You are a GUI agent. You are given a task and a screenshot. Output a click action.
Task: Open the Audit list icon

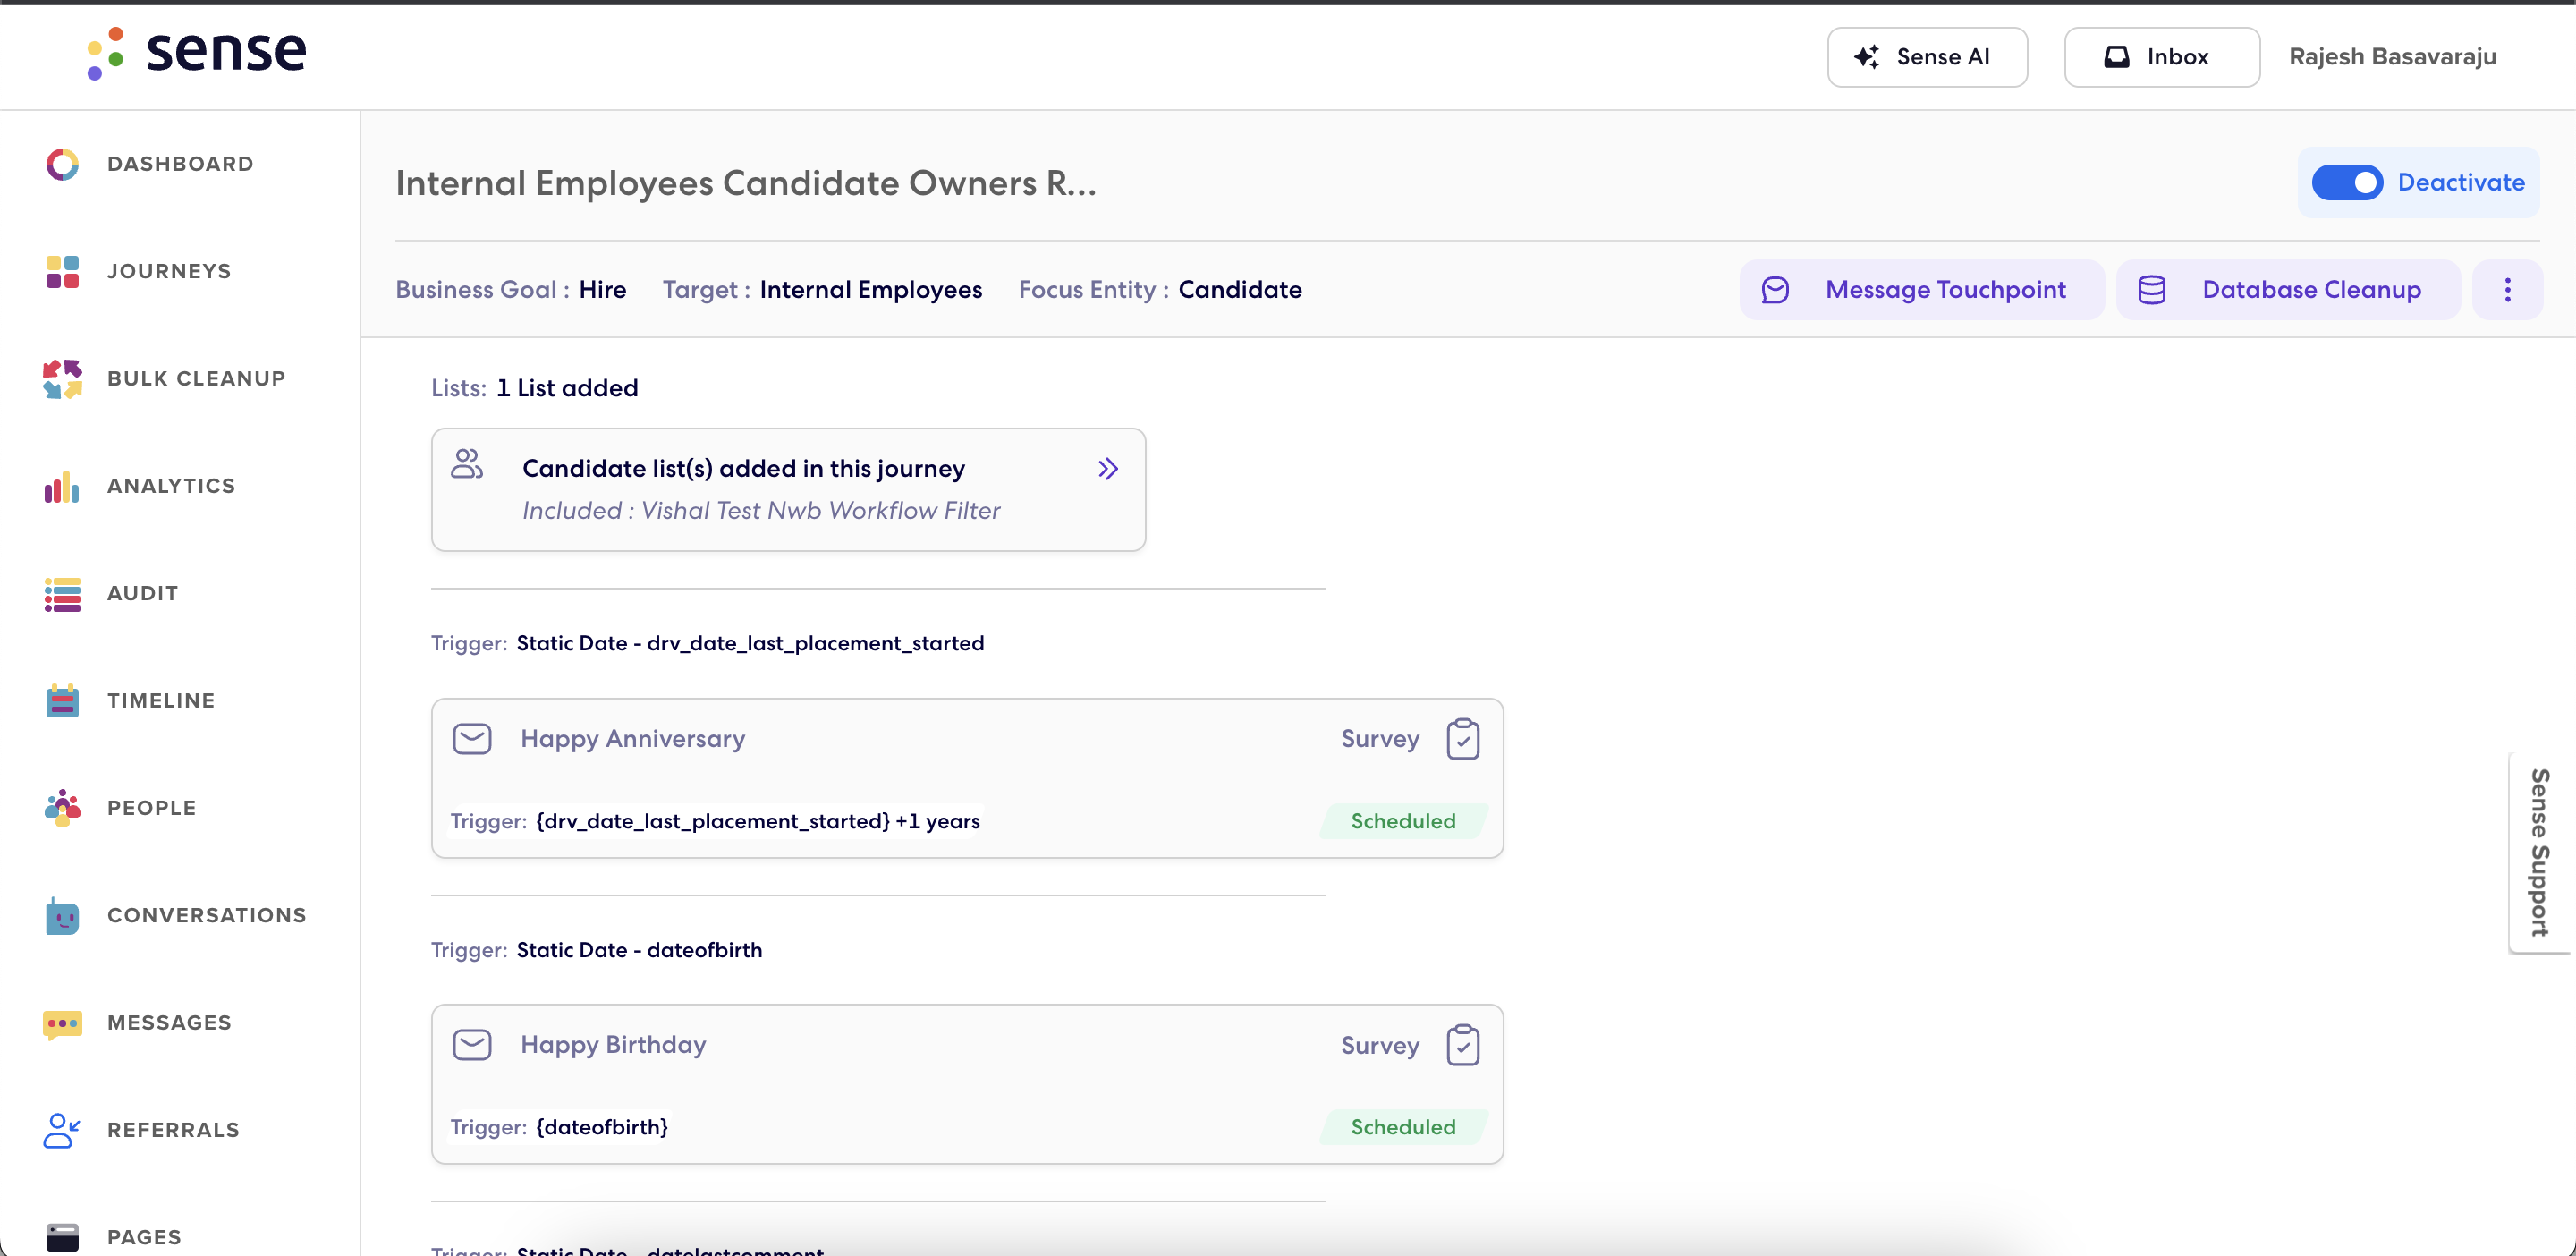pyautogui.click(x=62, y=594)
